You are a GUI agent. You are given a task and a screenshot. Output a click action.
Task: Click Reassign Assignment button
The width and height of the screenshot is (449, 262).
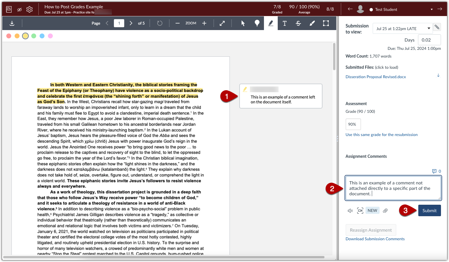point(371,230)
